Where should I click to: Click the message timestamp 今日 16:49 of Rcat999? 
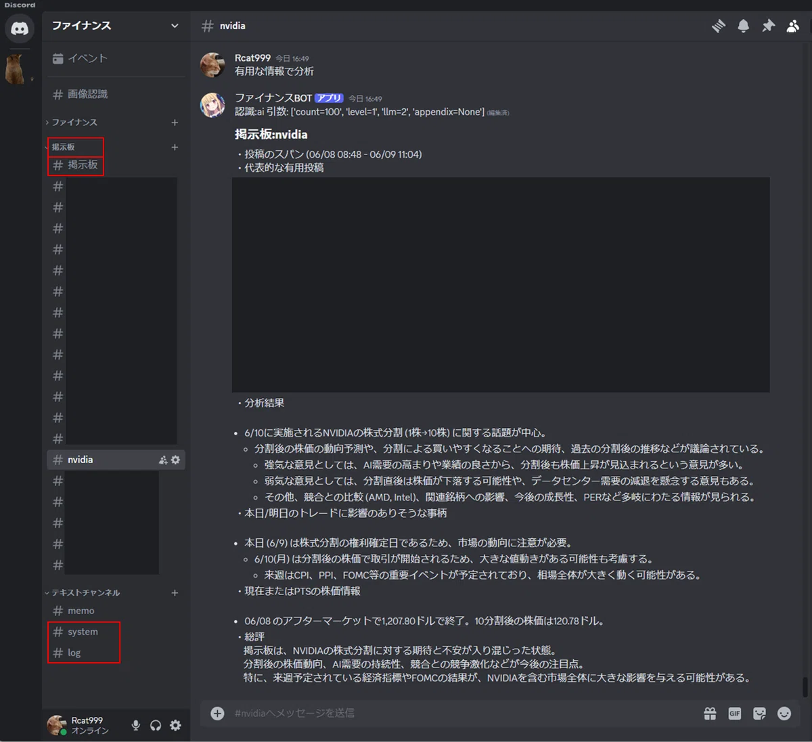pyautogui.click(x=292, y=59)
